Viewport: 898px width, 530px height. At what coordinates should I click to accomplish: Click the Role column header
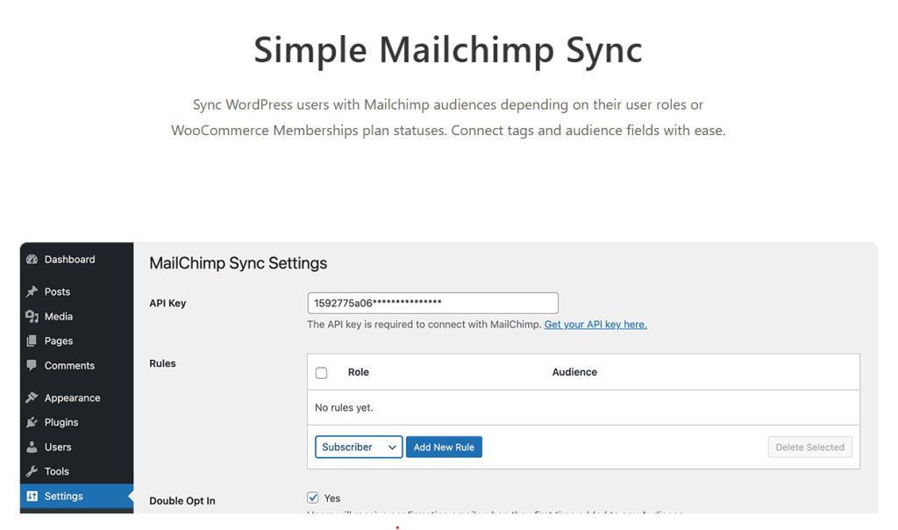point(358,373)
